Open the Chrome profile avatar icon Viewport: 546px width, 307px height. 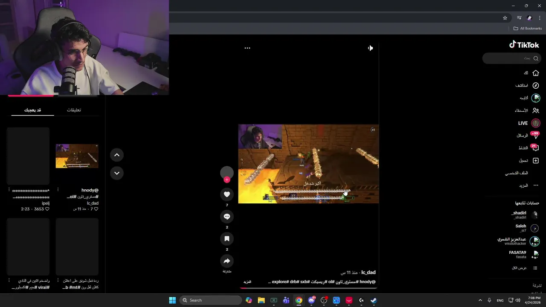(x=529, y=18)
